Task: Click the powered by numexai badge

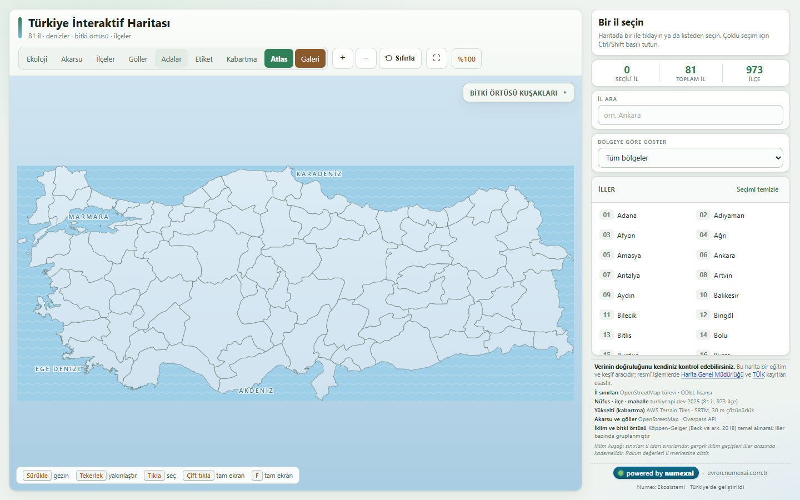Action: (x=656, y=473)
